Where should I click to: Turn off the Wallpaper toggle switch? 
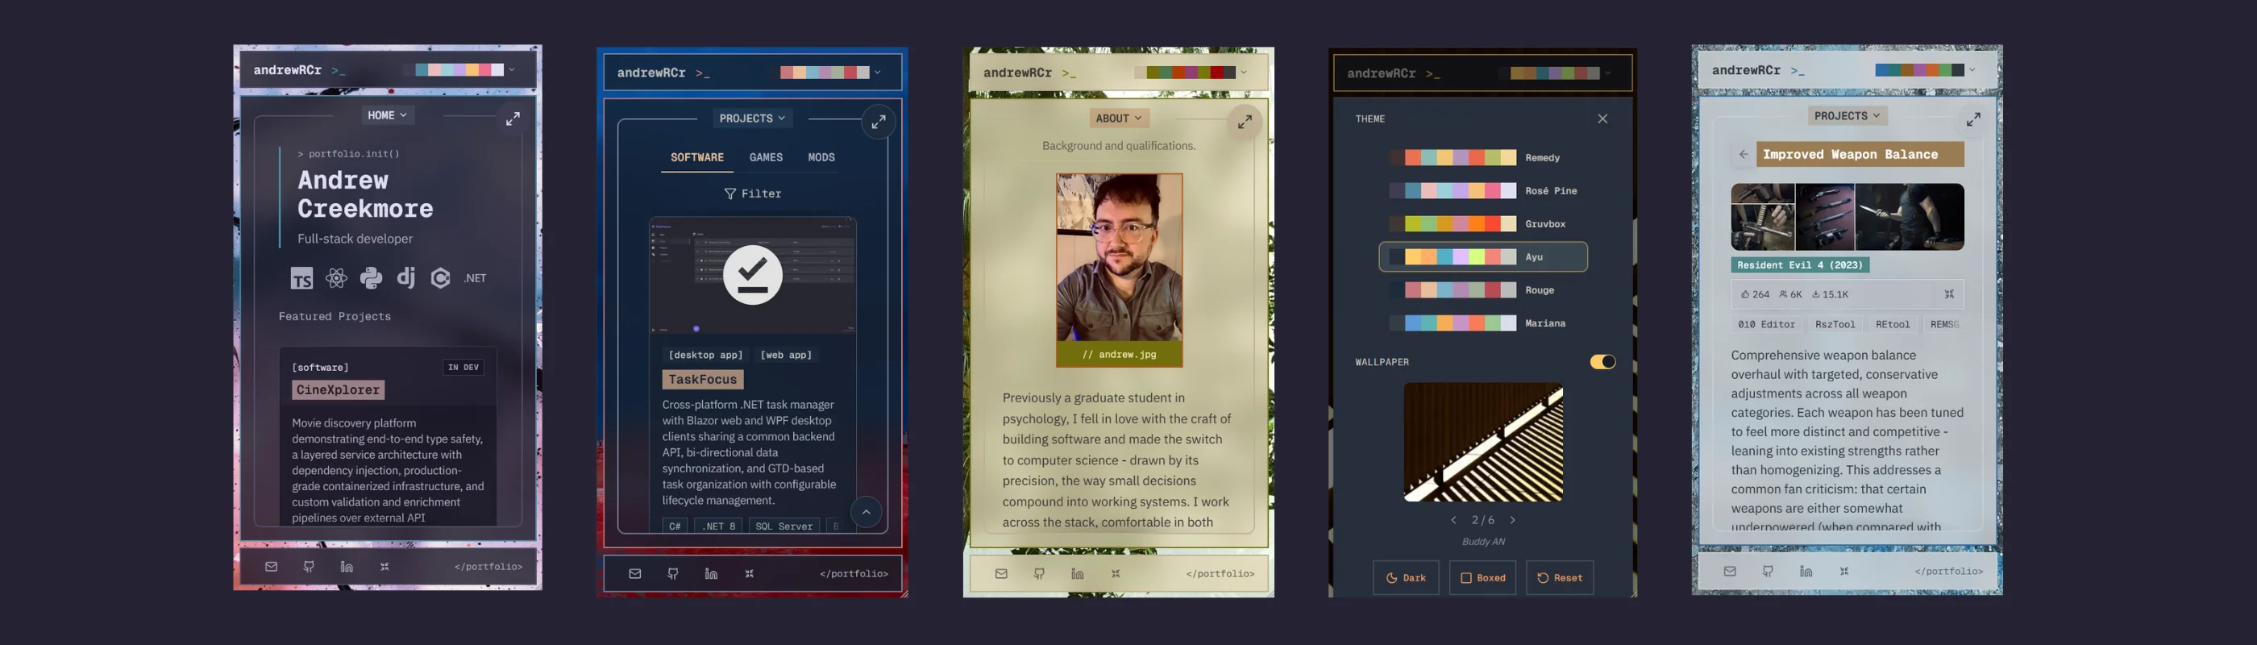[1602, 362]
